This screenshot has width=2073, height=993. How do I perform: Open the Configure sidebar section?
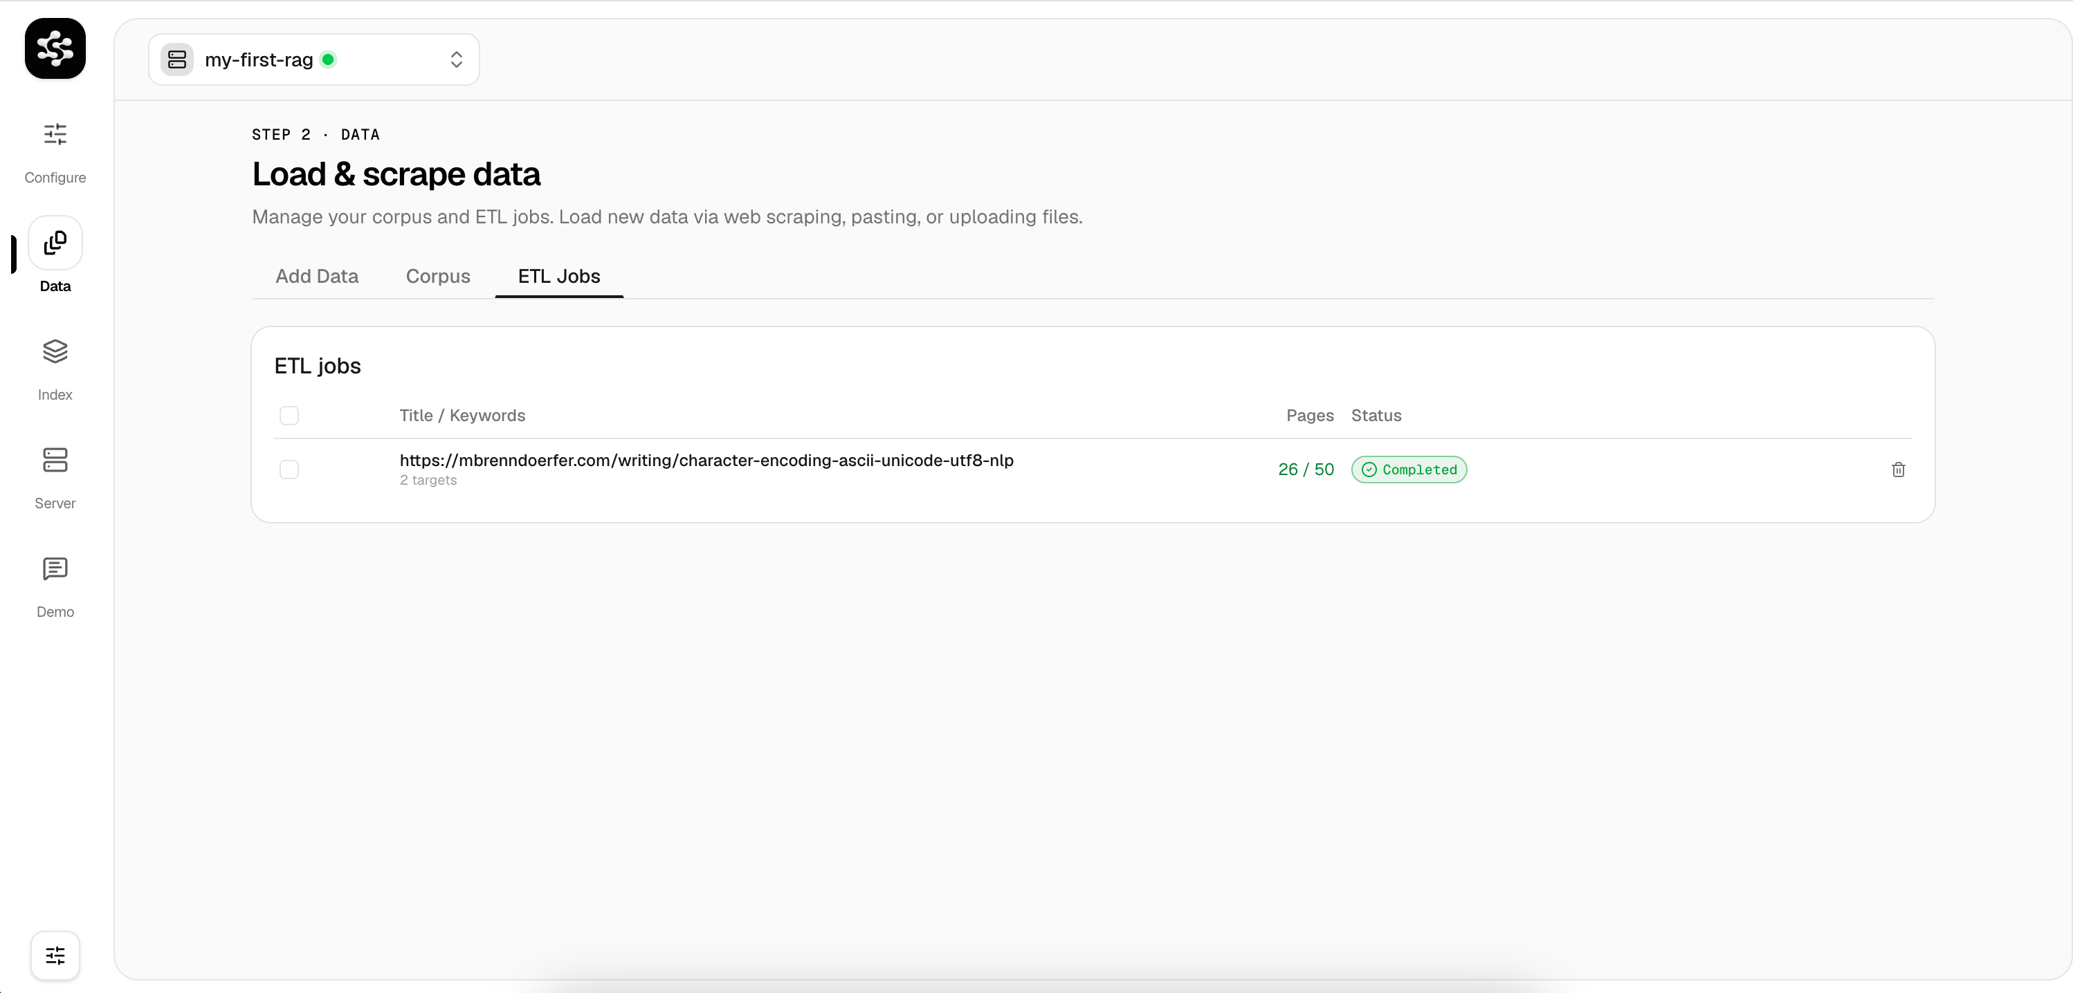coord(55,153)
